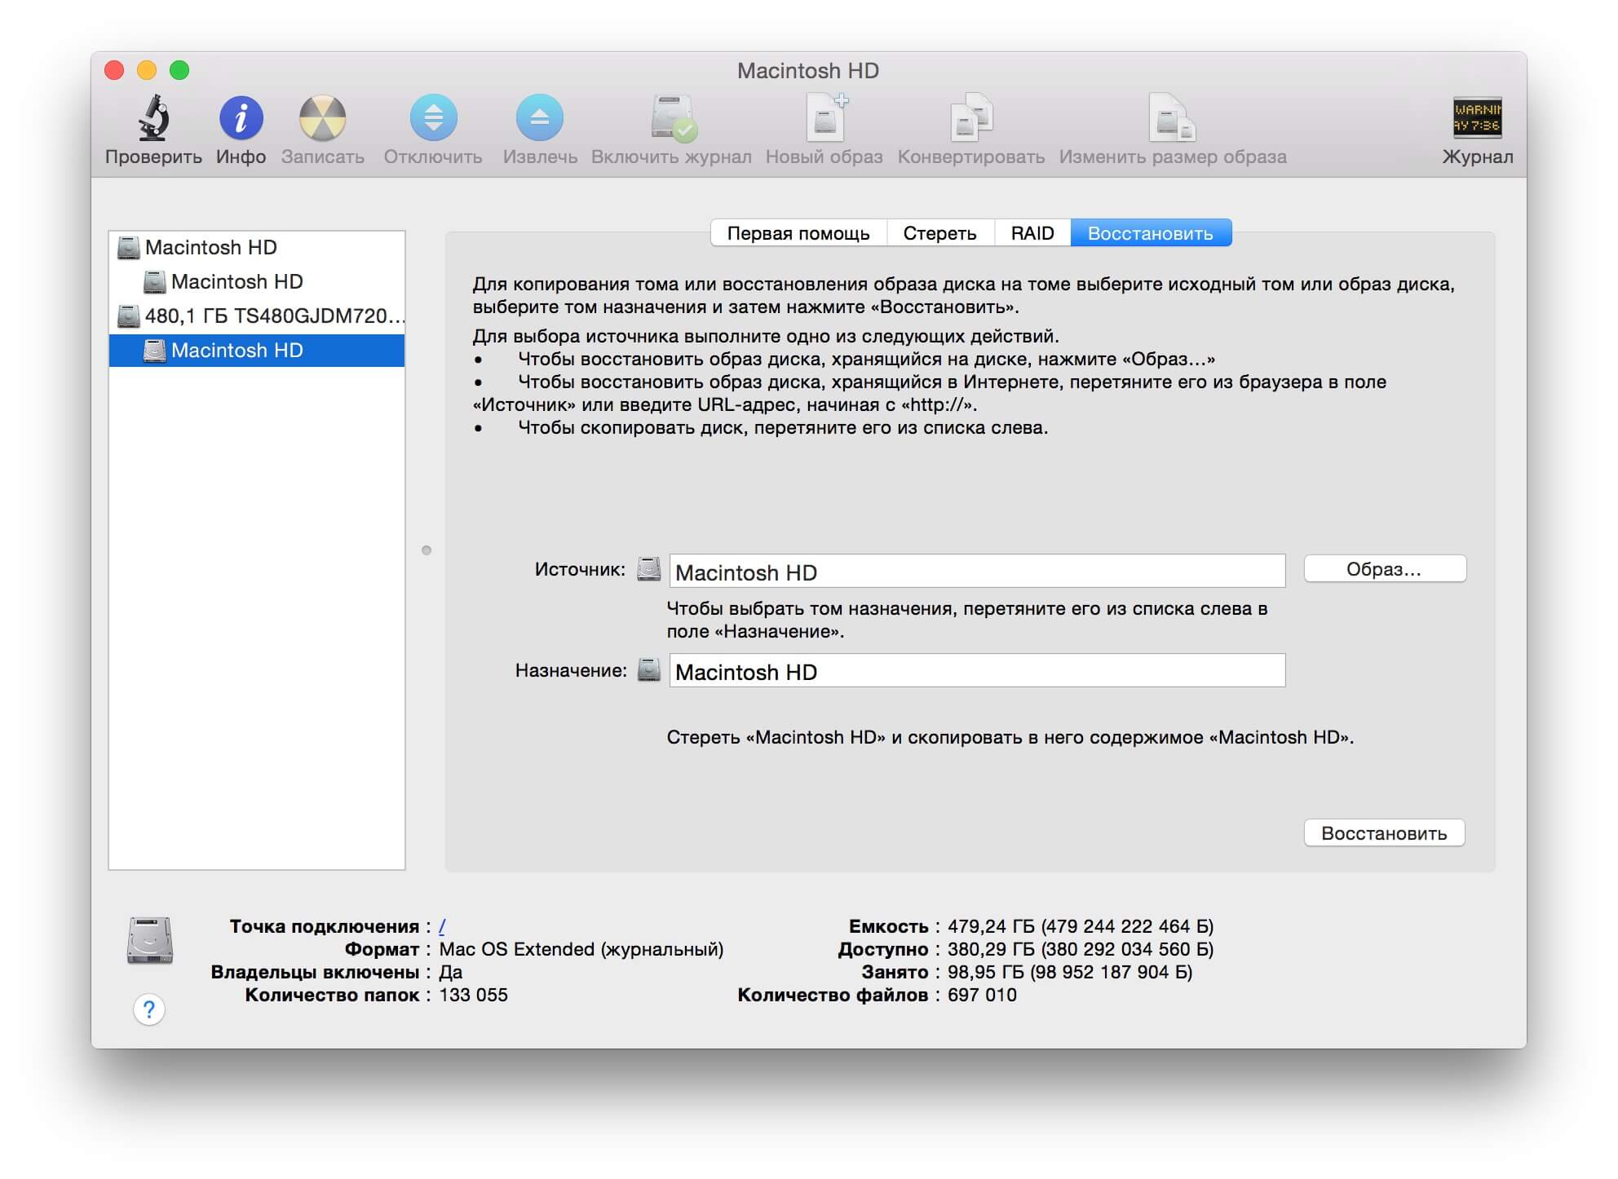Click the Количество папок value 133 055
The image size is (1618, 1179).
point(473,995)
